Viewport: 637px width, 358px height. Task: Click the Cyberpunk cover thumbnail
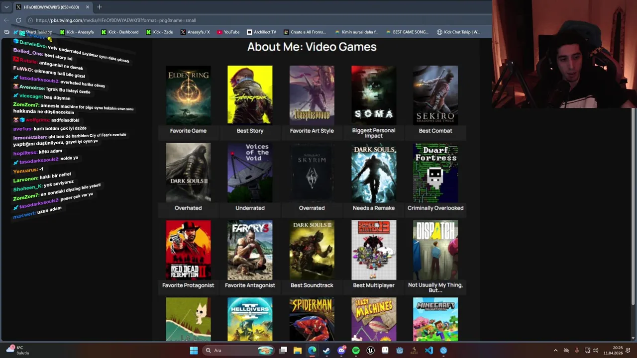250,94
